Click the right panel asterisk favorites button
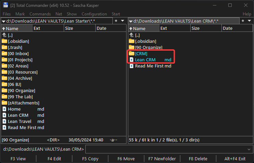The height and width of the screenshot is (163, 254). tap(243, 21)
